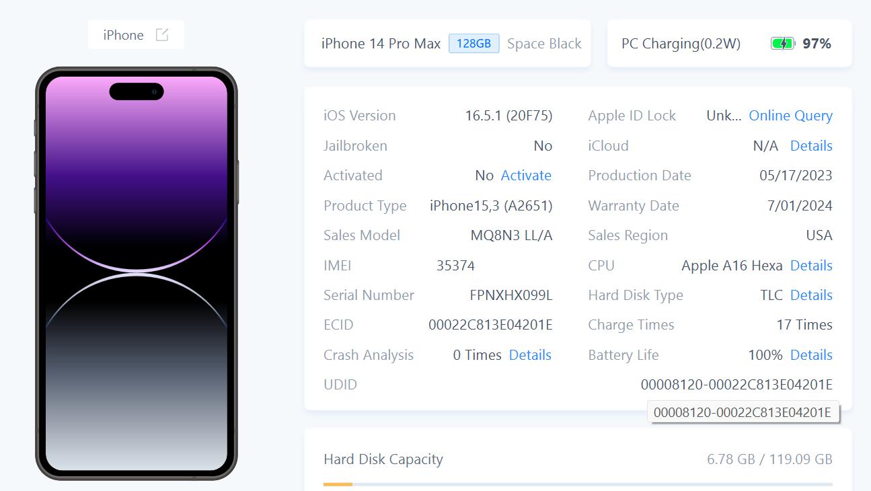Open the Online Query link for Apple ID Lock
This screenshot has width=871, height=491.
(790, 116)
